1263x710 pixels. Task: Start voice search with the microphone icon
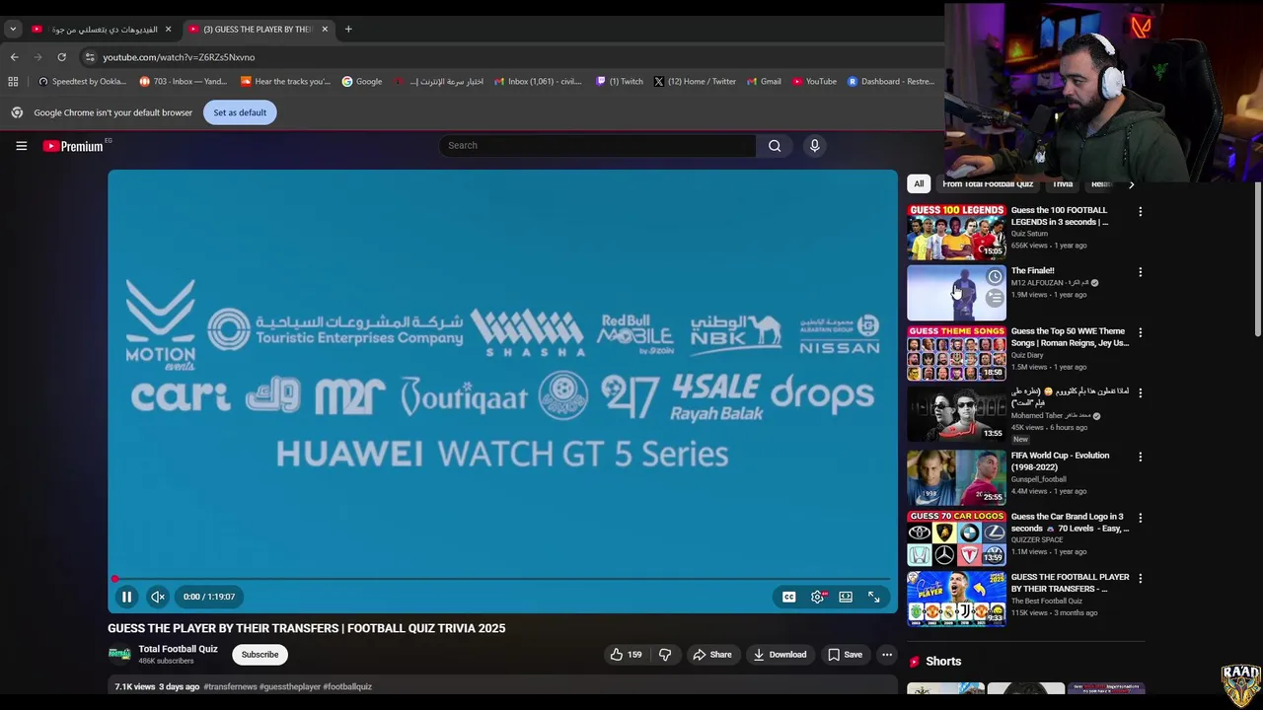point(814,146)
